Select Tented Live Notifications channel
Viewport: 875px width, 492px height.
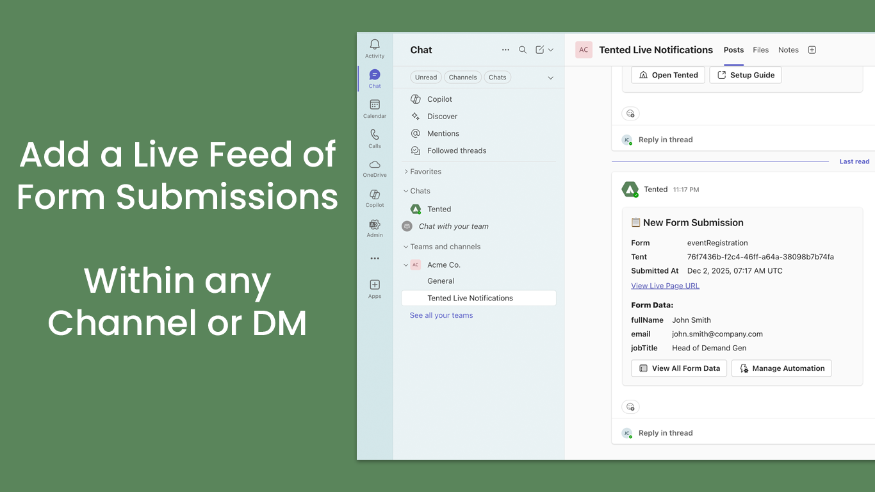478,298
